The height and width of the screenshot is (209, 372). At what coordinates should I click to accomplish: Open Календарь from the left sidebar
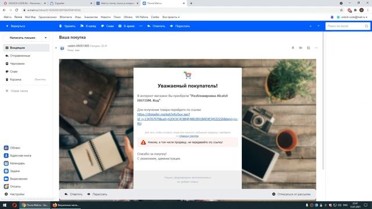point(15,163)
